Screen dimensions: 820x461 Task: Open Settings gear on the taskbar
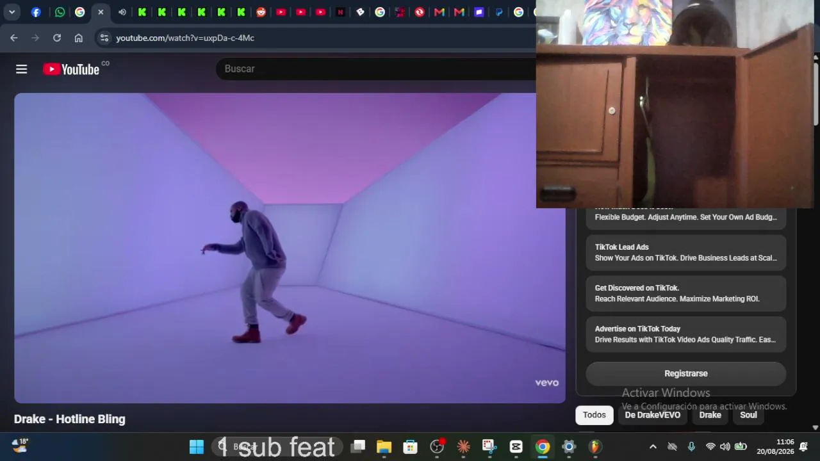click(x=569, y=447)
